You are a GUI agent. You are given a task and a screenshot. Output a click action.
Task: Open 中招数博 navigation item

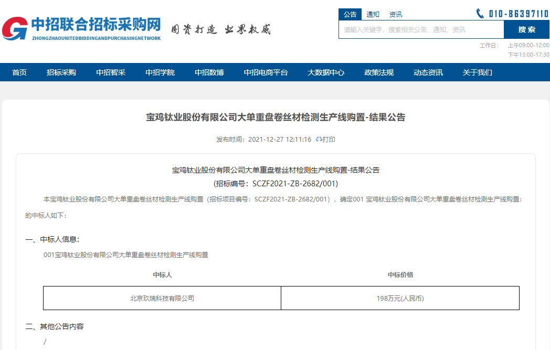[x=209, y=72]
